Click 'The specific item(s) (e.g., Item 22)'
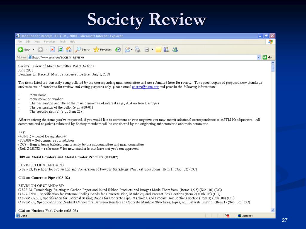This screenshot has height=229, width=306. point(56,112)
